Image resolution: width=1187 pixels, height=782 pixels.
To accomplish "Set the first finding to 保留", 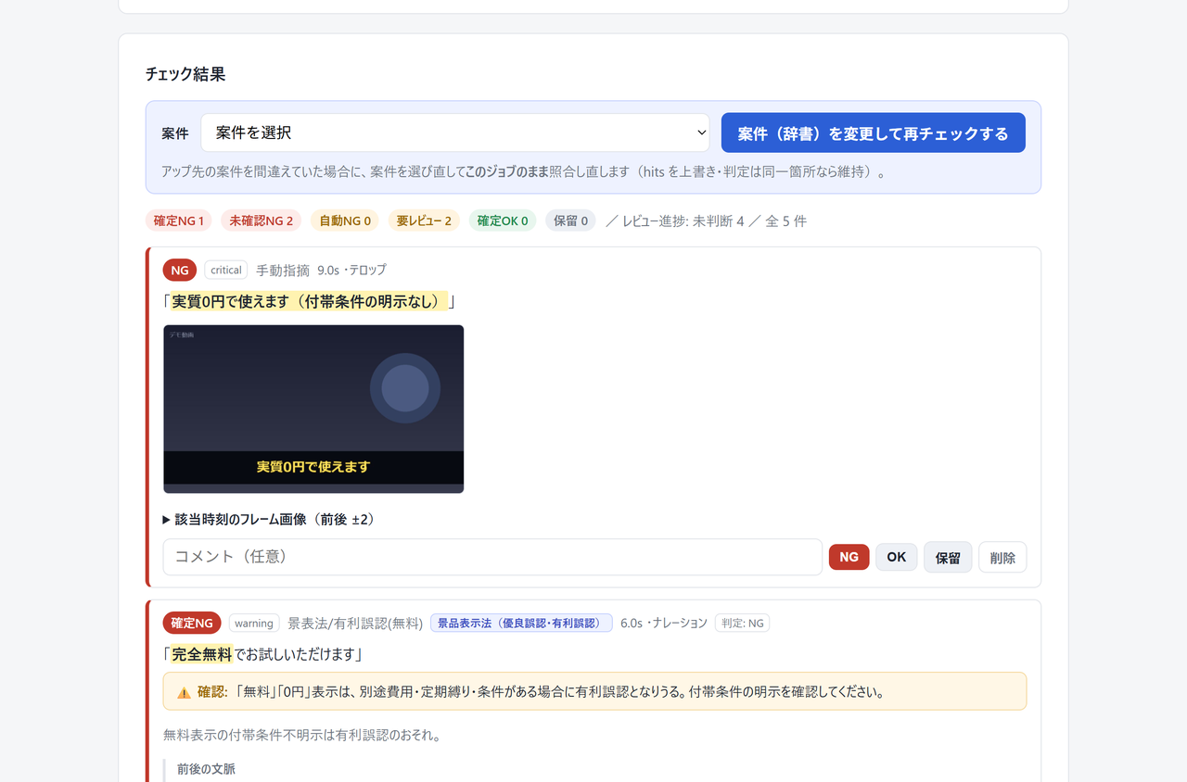I will click(x=948, y=557).
